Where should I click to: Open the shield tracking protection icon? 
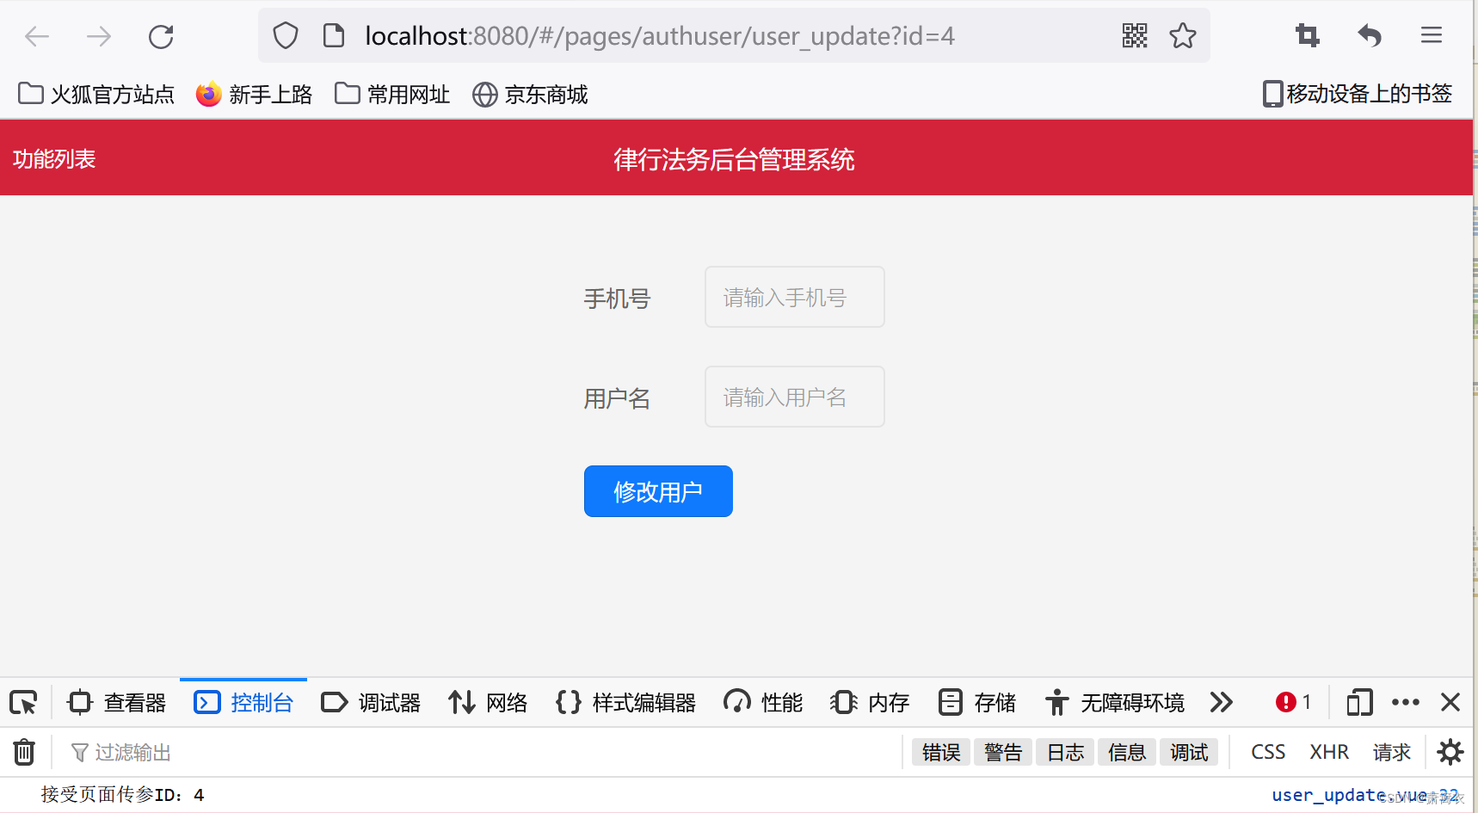pos(286,36)
